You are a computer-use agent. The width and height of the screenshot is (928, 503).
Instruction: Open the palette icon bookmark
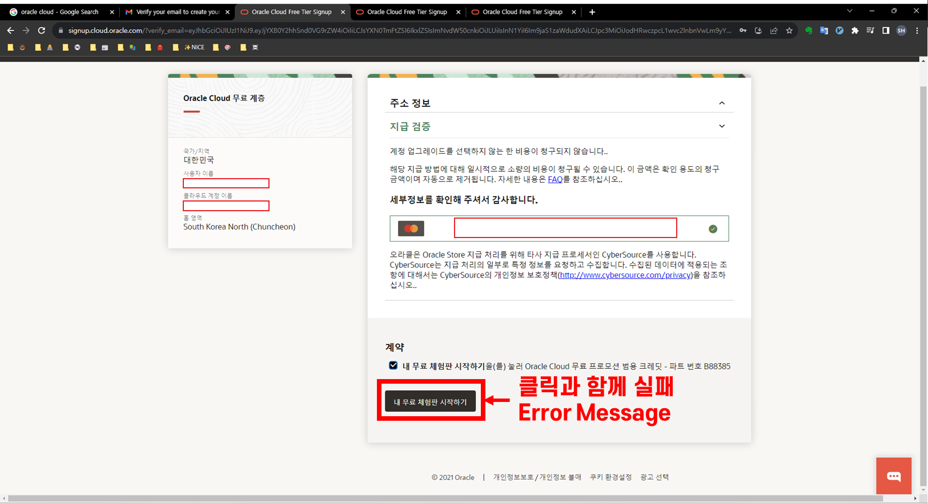click(228, 47)
